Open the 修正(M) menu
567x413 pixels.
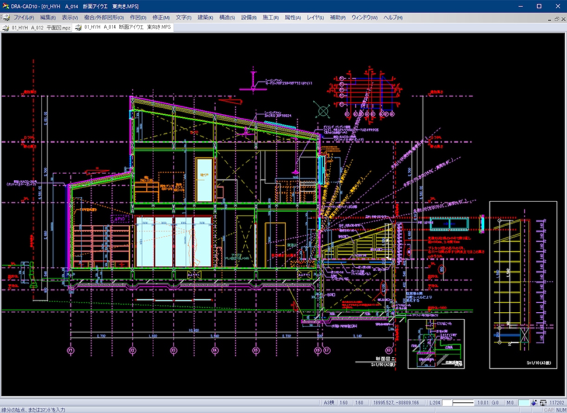click(161, 18)
